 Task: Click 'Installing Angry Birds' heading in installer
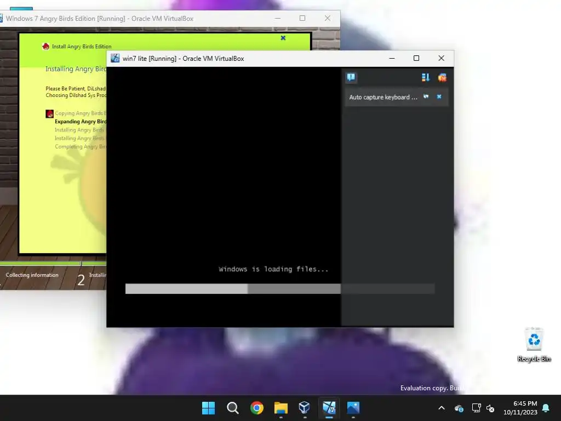[x=76, y=69]
